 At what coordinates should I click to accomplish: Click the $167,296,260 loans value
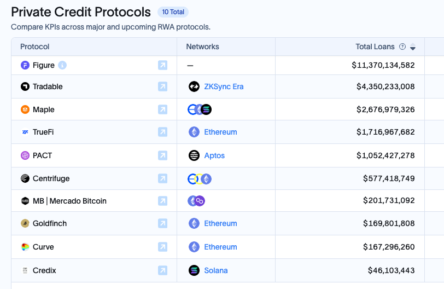pos(389,247)
